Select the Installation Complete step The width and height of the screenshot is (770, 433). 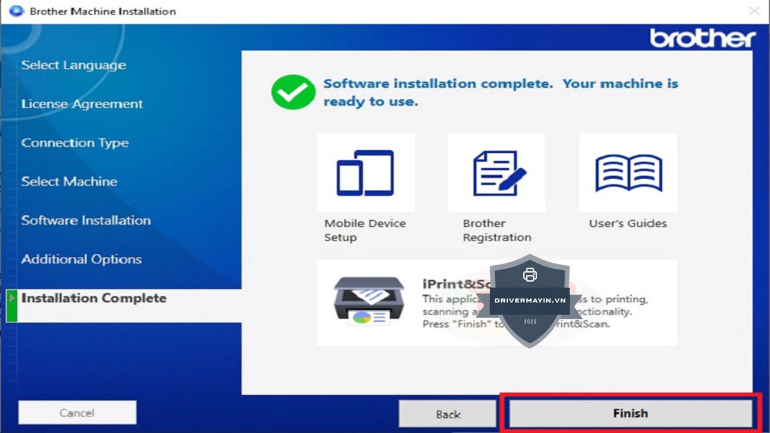tap(94, 298)
